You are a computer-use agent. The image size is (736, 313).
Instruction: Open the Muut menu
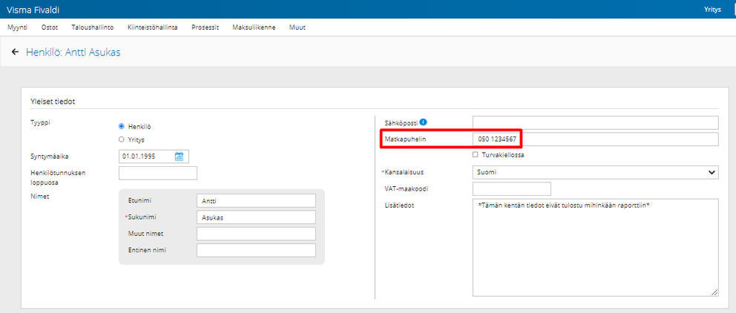pyautogui.click(x=297, y=27)
